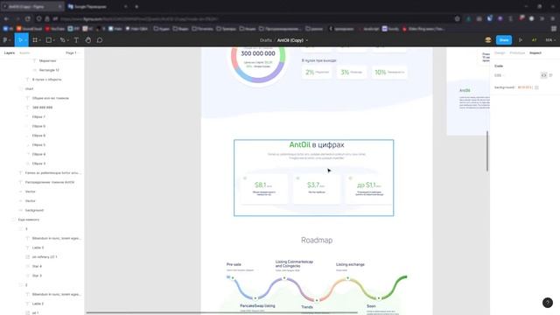Image resolution: width=560 pixels, height=315 pixels.
Task: Click the list view icon next to code icon
Action: pyautogui.click(x=550, y=75)
